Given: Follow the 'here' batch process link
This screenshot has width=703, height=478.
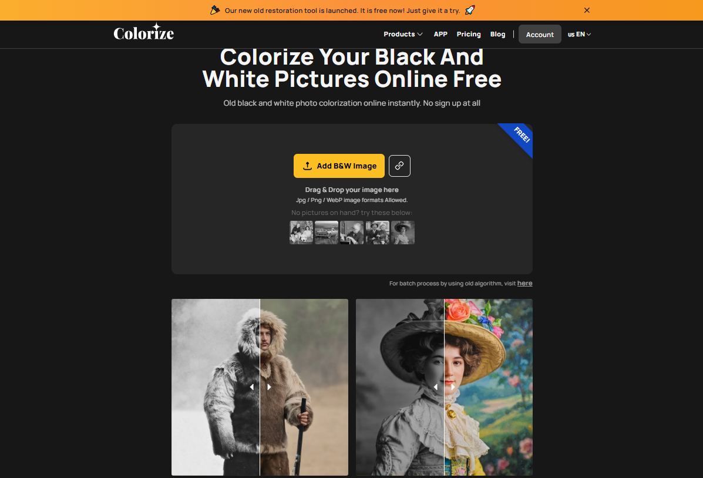Looking at the screenshot, I should (x=524, y=284).
